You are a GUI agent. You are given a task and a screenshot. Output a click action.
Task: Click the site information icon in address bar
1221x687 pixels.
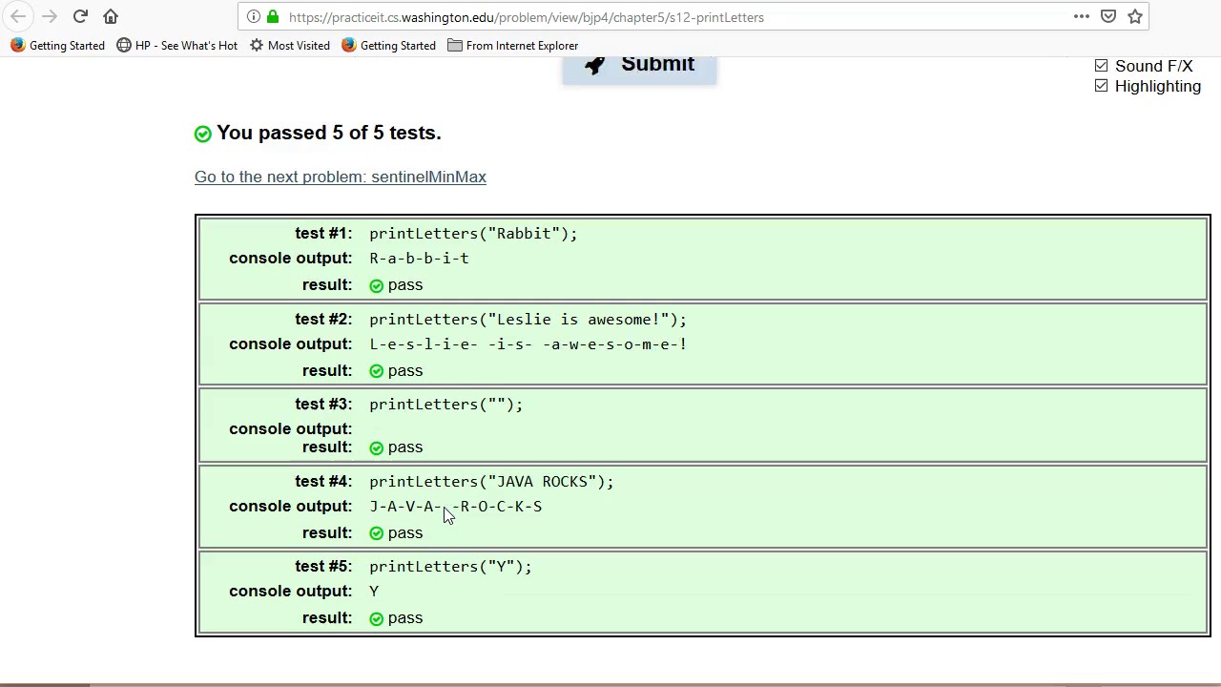tap(253, 16)
